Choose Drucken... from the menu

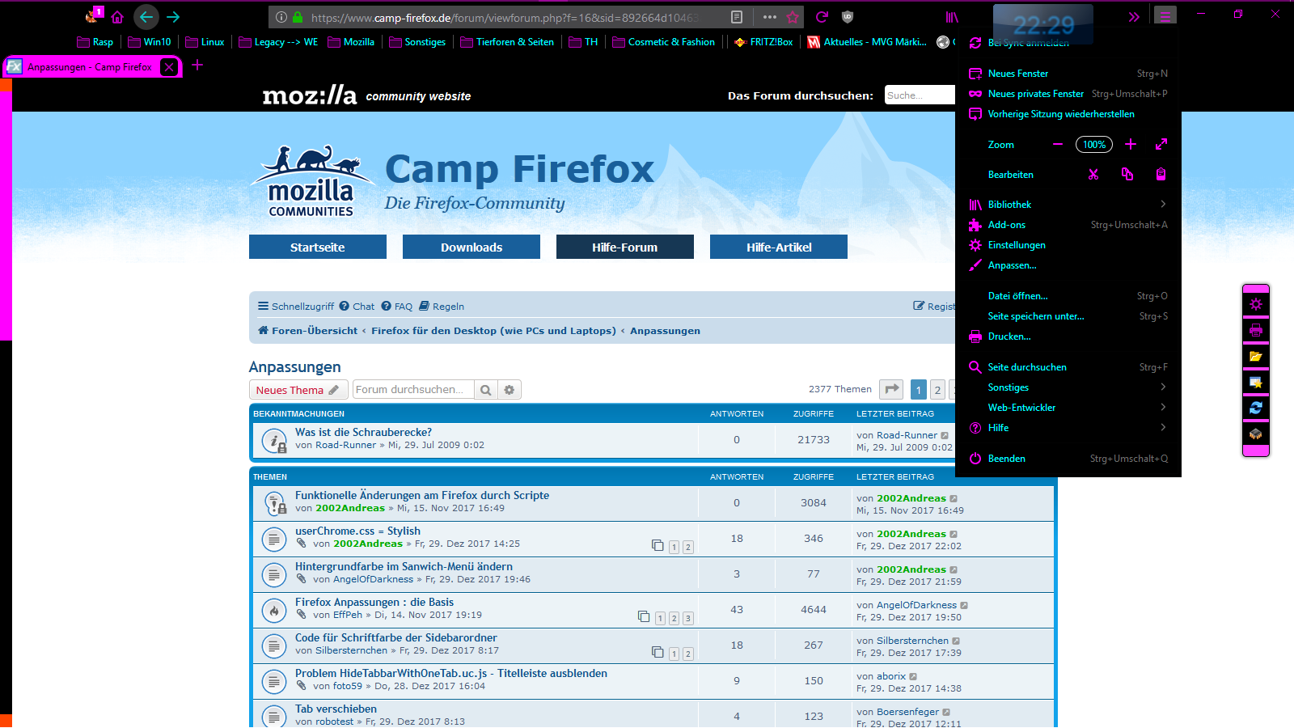pyautogui.click(x=1068, y=336)
